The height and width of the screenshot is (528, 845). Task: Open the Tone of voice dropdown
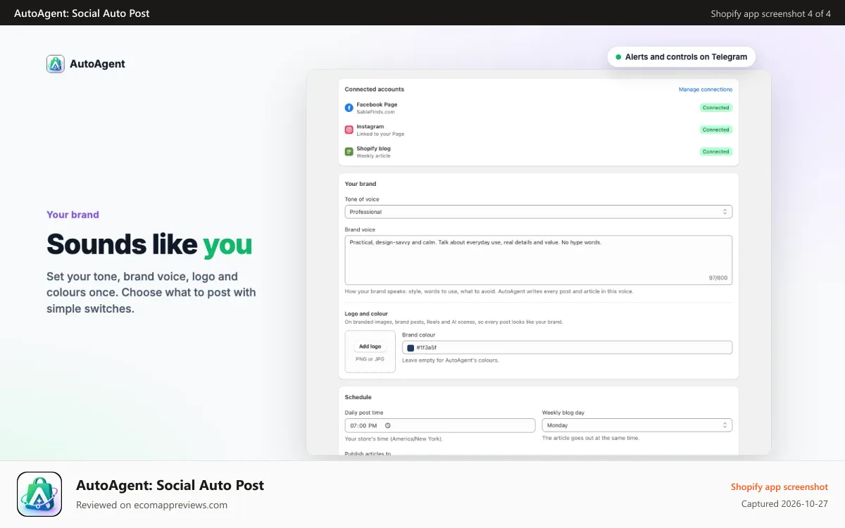[x=539, y=211]
